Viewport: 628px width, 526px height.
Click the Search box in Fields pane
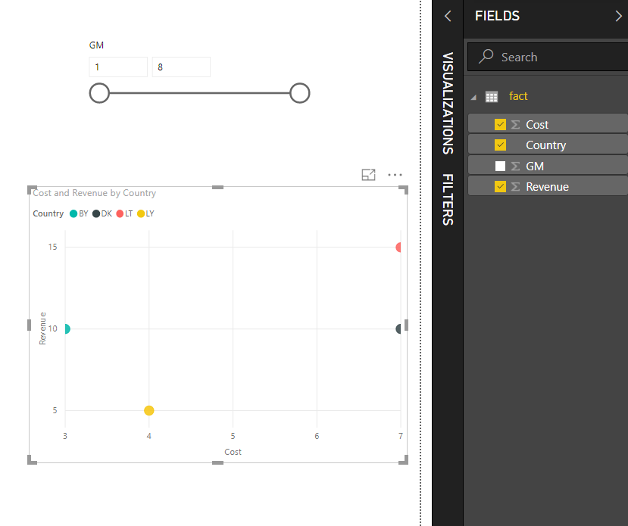pyautogui.click(x=548, y=57)
